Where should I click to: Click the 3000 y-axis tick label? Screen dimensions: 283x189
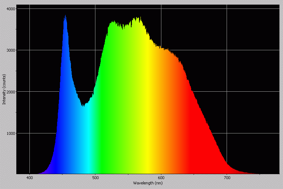tap(11, 50)
